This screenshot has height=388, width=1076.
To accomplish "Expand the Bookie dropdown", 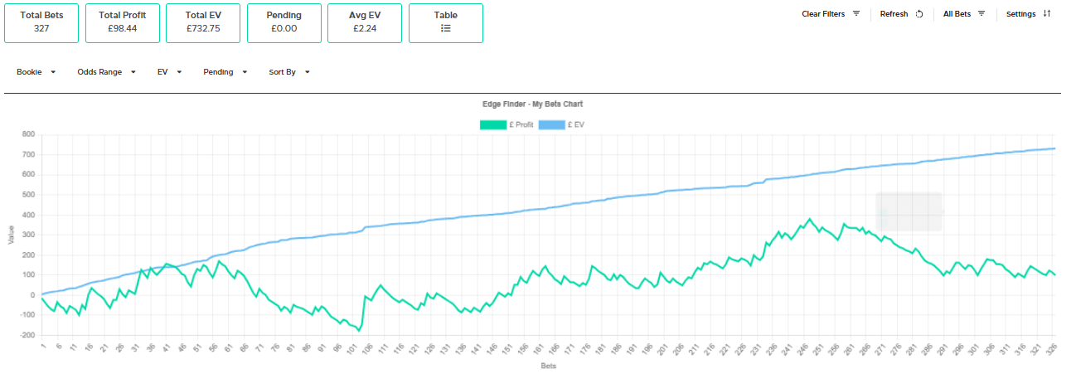I will (36, 72).
